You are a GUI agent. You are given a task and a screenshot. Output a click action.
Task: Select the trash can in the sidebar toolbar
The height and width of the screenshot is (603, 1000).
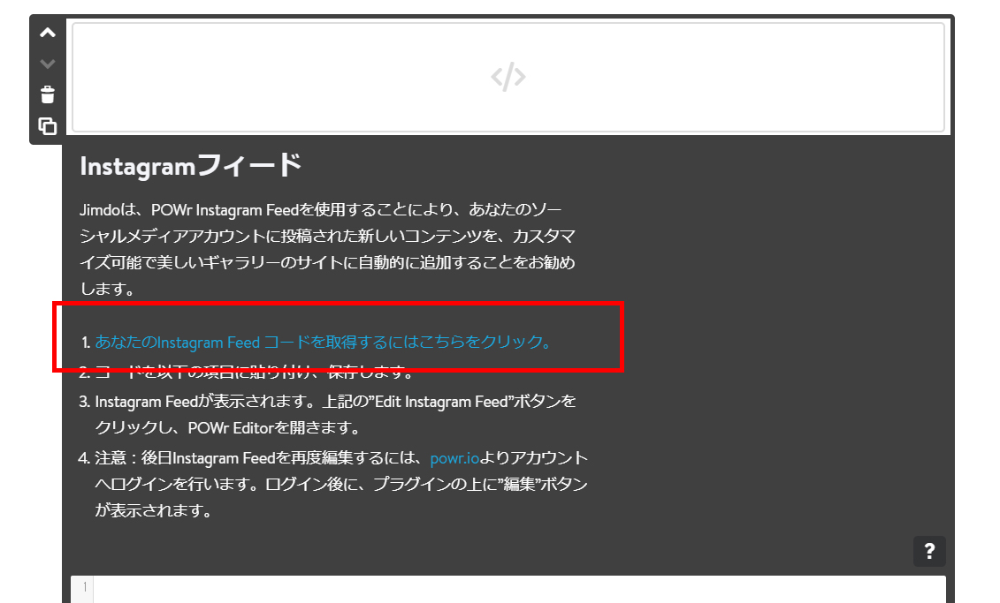click(46, 94)
